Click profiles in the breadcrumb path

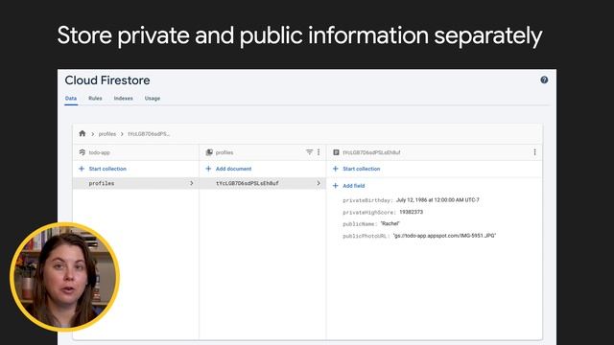[107, 134]
